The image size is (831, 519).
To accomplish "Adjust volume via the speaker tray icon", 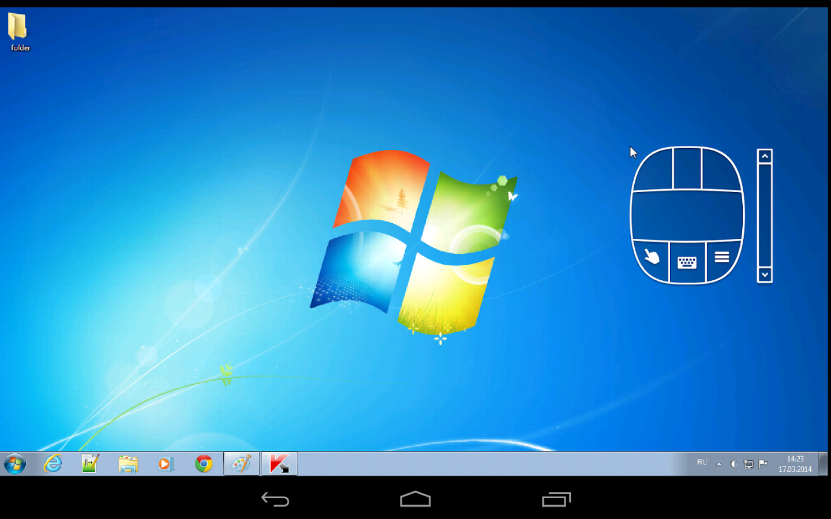I will click(733, 463).
